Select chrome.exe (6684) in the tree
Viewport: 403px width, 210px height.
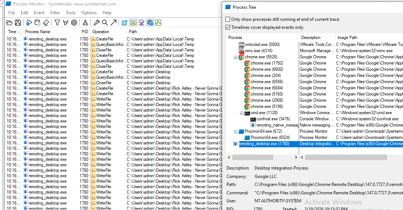click(x=267, y=87)
